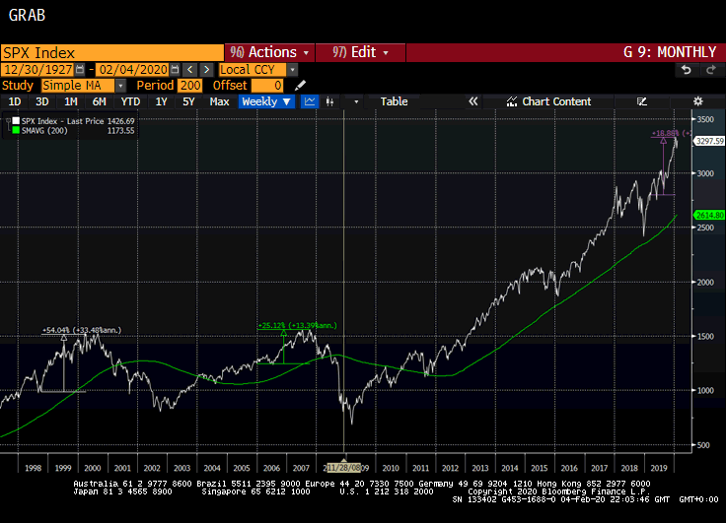The image size is (726, 523).
Task: Open the end date calendar picker
Action: [x=175, y=70]
